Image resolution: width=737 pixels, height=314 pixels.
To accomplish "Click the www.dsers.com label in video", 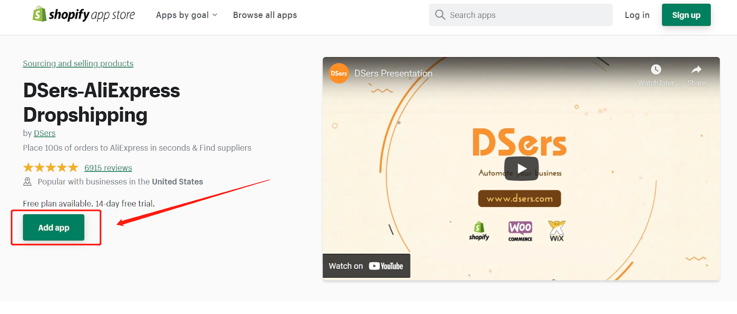I will [520, 199].
